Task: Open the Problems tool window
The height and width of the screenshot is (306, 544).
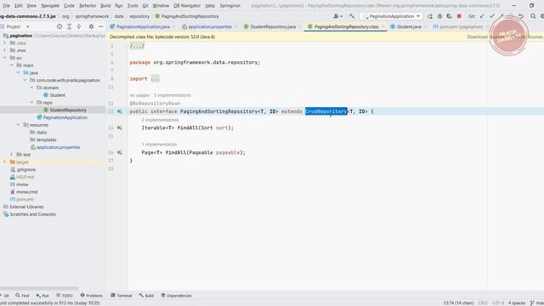Action: [x=92, y=296]
